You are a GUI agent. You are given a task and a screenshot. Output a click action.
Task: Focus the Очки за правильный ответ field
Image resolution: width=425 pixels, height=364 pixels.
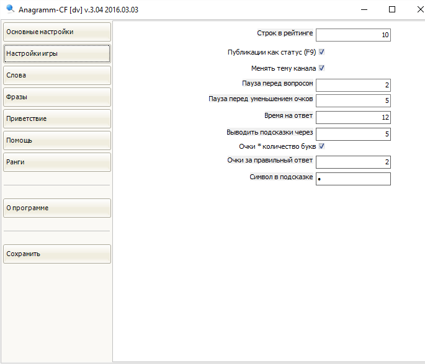coord(353,162)
